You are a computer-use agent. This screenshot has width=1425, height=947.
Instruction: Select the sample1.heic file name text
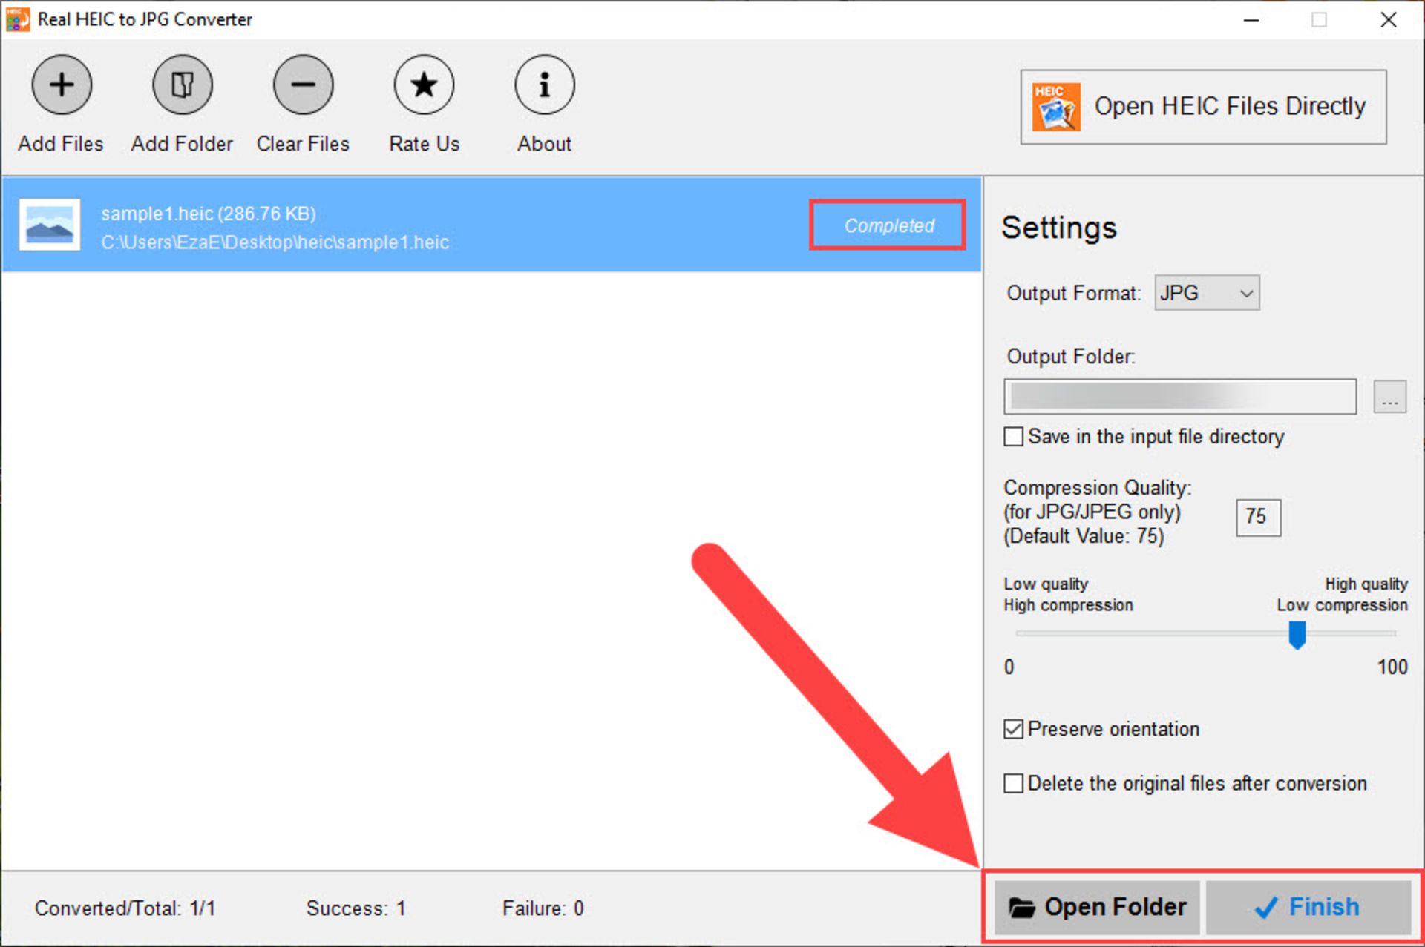[x=209, y=214]
